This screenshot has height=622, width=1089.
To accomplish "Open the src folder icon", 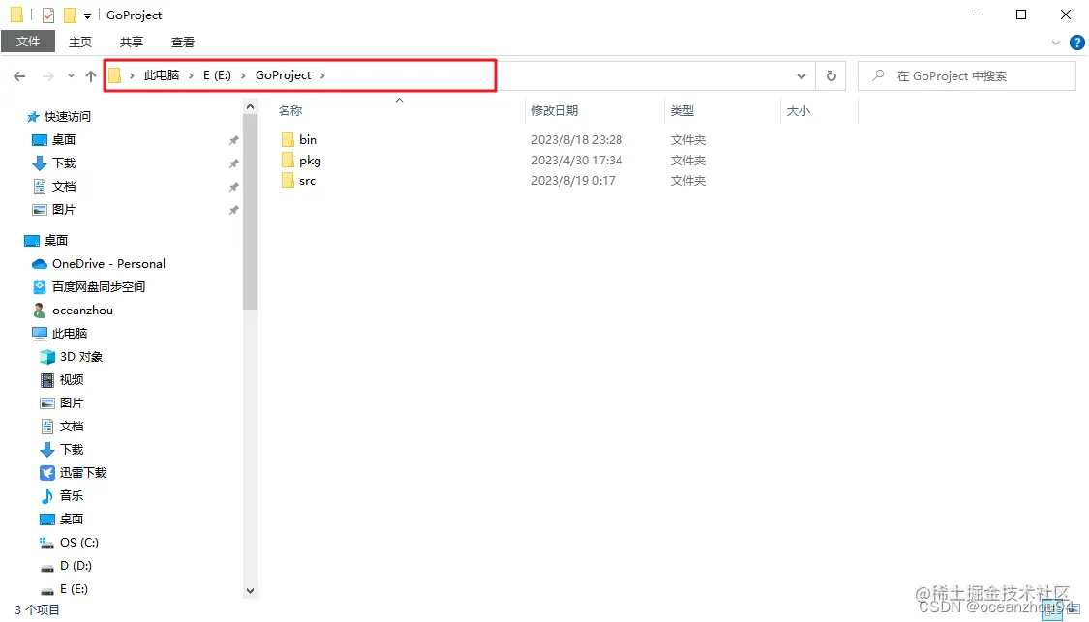I will [x=287, y=181].
